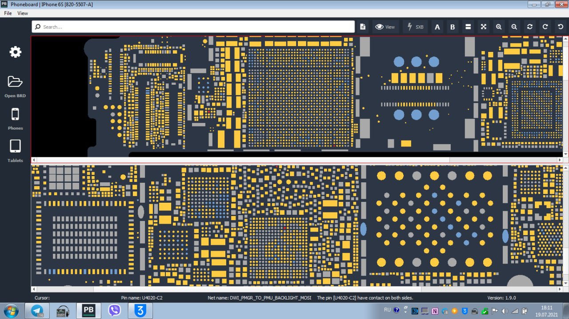Click the bottom pane horizontal scrollbar

[x=297, y=289]
